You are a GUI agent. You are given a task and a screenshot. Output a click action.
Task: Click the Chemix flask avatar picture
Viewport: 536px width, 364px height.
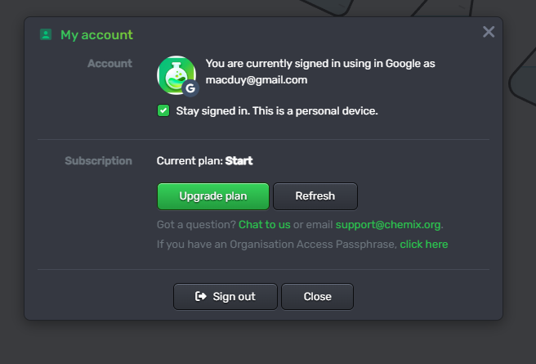point(176,75)
